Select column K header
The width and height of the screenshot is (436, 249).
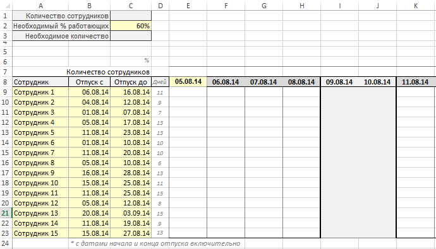416,6
